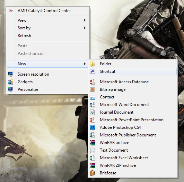The width and height of the screenshot is (184, 182).
Task: Click the Bitmap image icon
Action: (x=93, y=89)
